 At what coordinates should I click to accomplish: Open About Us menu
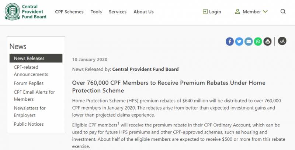(143, 12)
